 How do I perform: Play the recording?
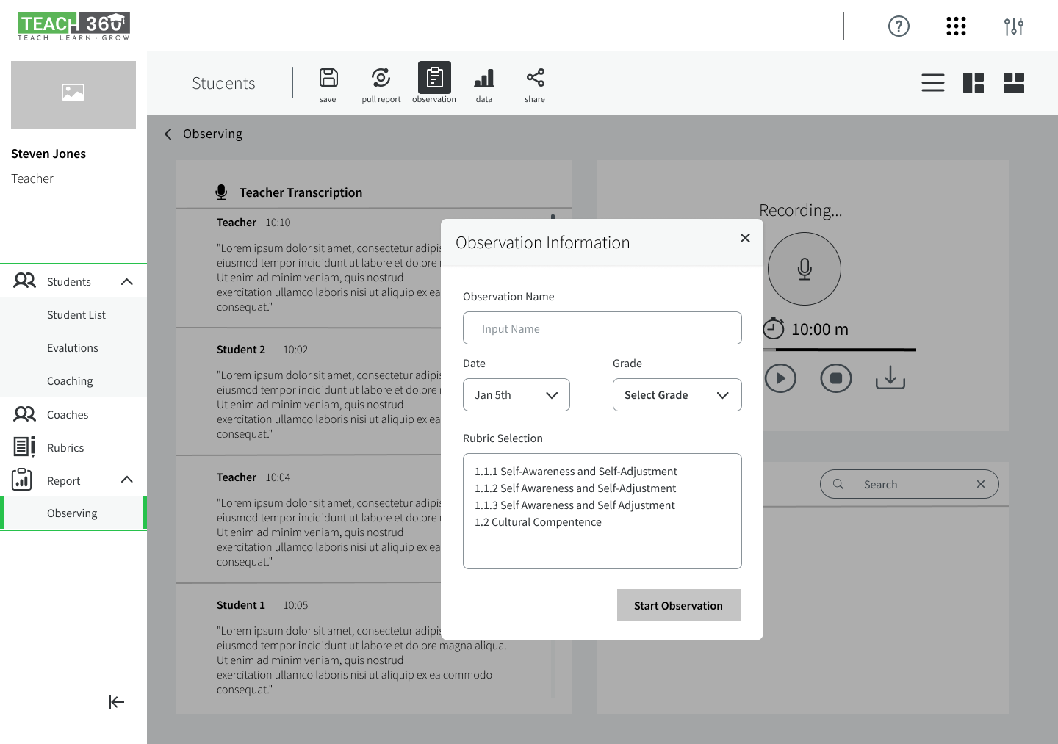tap(780, 378)
